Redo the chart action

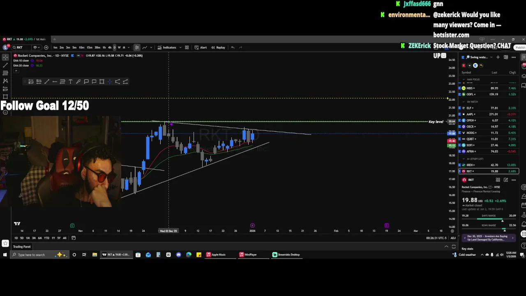pyautogui.click(x=241, y=47)
